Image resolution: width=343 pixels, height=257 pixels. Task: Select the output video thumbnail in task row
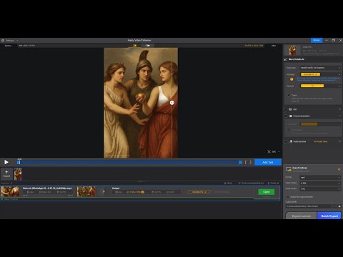(86, 191)
